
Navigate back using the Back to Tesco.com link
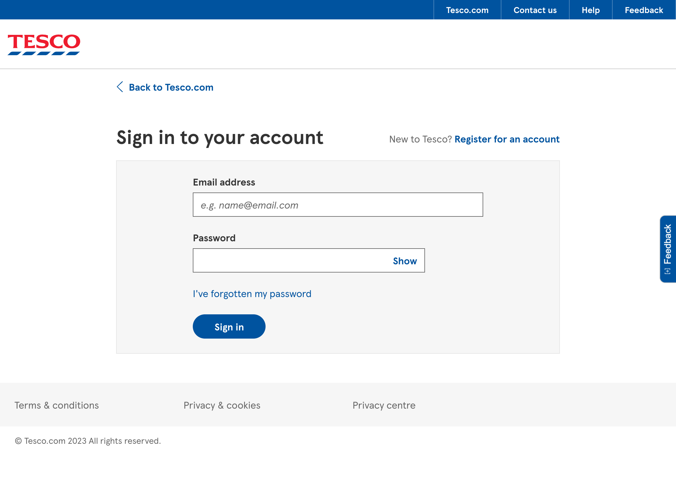(171, 87)
